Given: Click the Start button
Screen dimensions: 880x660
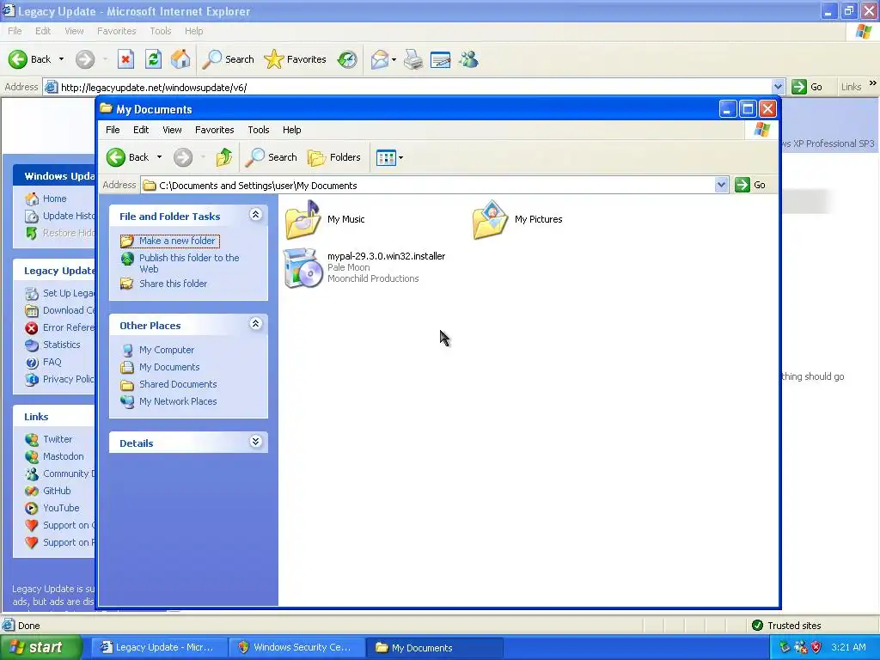Looking at the screenshot, I should click(x=41, y=647).
